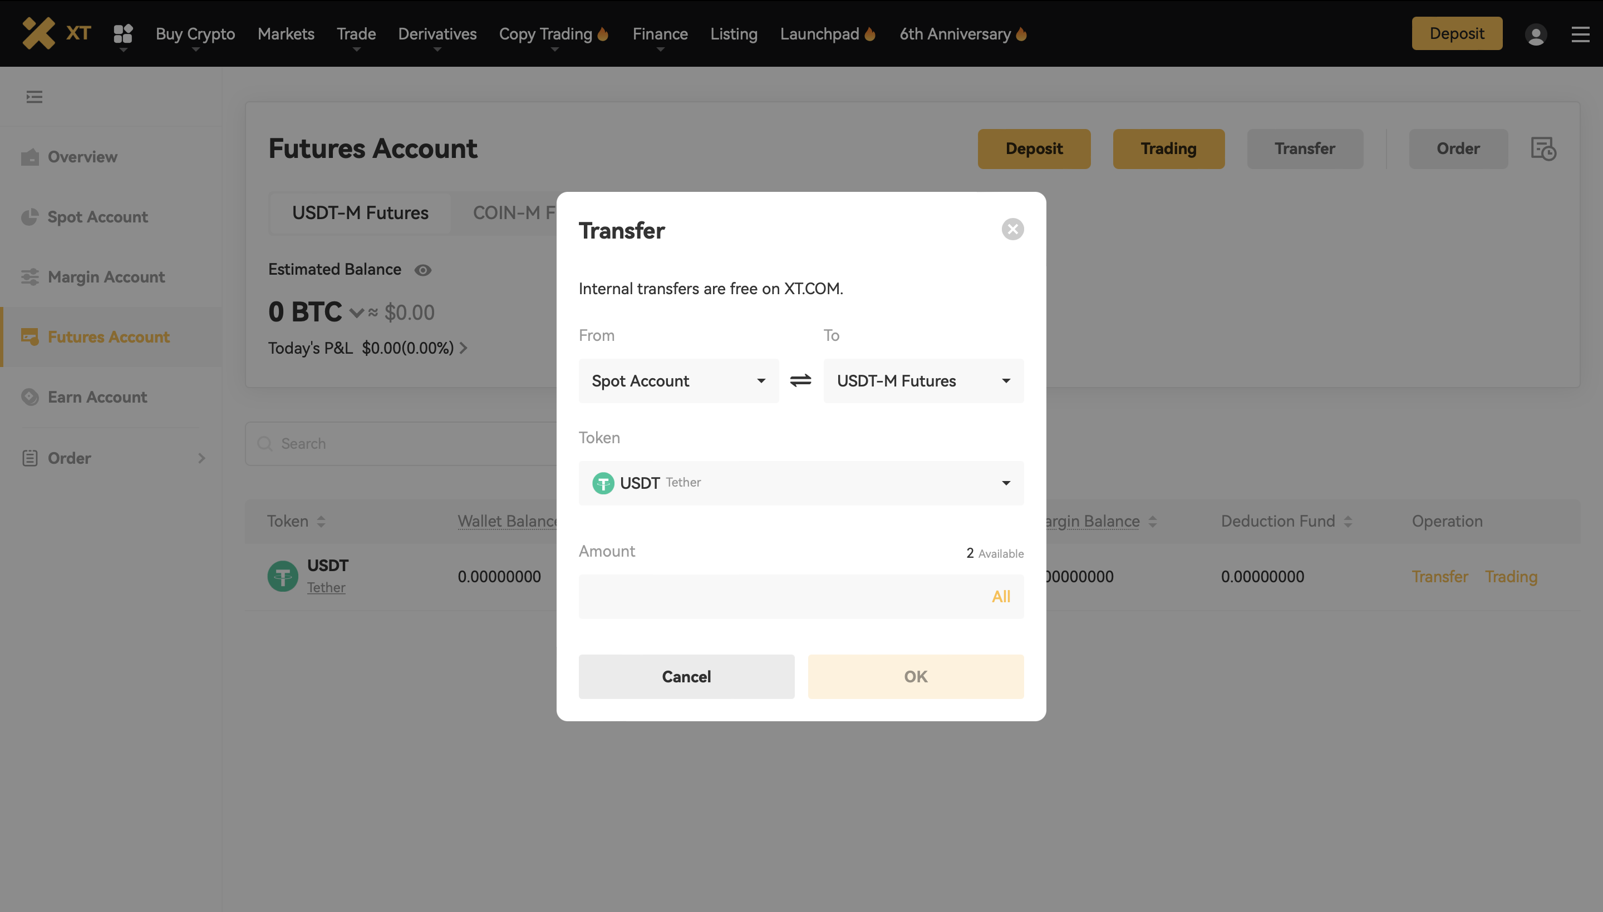Swap From and To accounts arrows
This screenshot has width=1603, height=912.
tap(800, 381)
